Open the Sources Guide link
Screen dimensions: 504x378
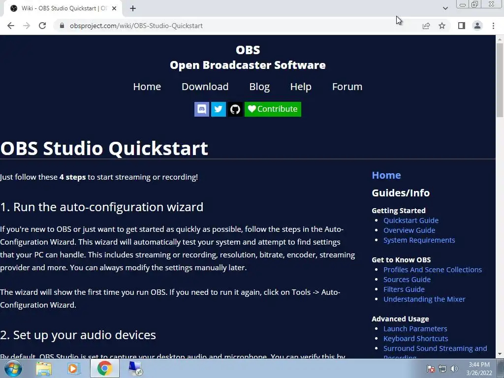click(x=407, y=280)
